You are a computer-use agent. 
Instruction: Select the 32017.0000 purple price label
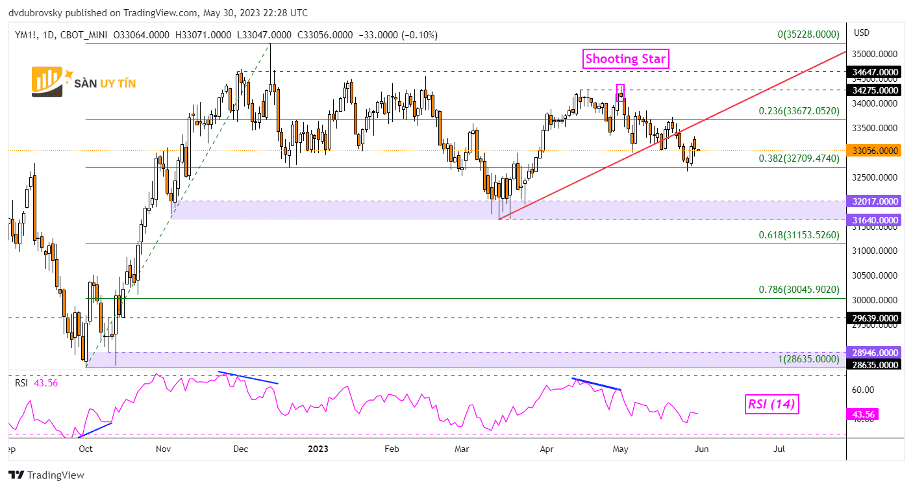click(875, 201)
